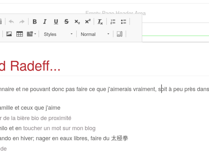
Task: Click the words 'à peu près'
Action: pyautogui.click(x=182, y=89)
